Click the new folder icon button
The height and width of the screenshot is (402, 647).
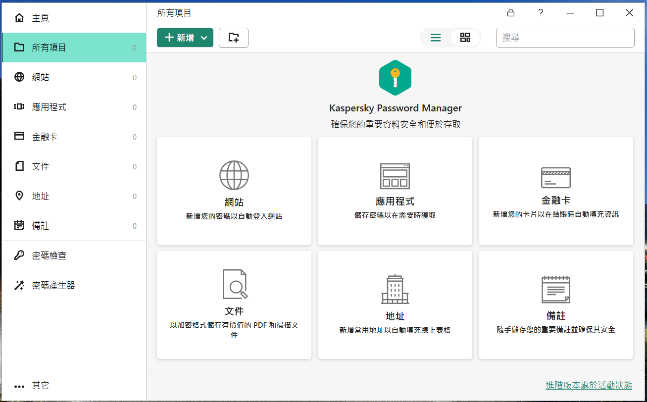(x=234, y=38)
